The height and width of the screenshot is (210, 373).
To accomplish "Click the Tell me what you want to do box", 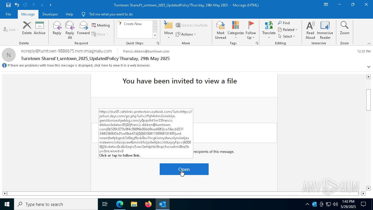I will 111,14.
